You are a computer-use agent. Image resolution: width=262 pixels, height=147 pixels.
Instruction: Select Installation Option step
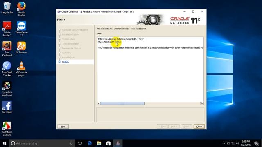pyautogui.click(x=70, y=34)
